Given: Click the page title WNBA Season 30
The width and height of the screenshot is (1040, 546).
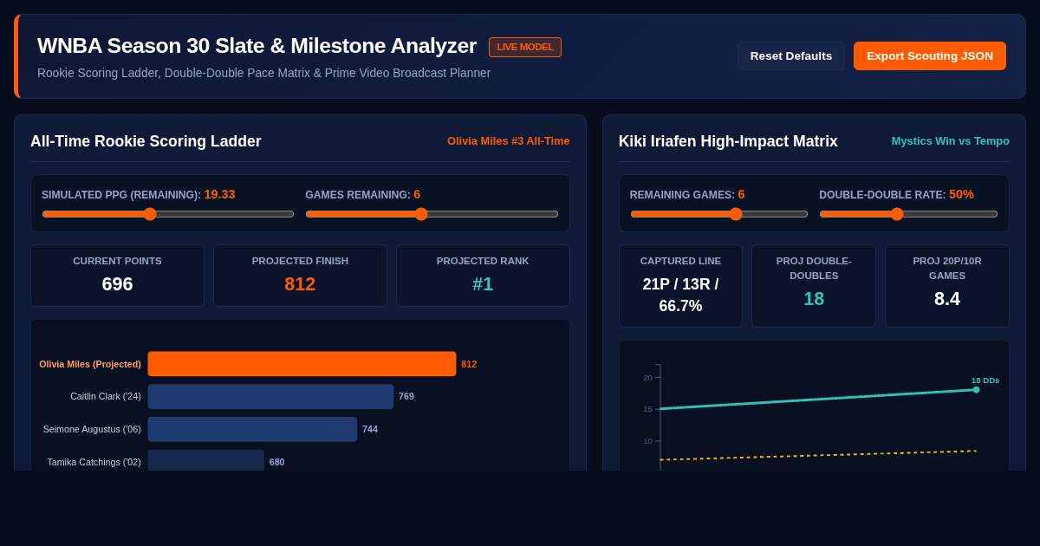Looking at the screenshot, I should [x=257, y=46].
